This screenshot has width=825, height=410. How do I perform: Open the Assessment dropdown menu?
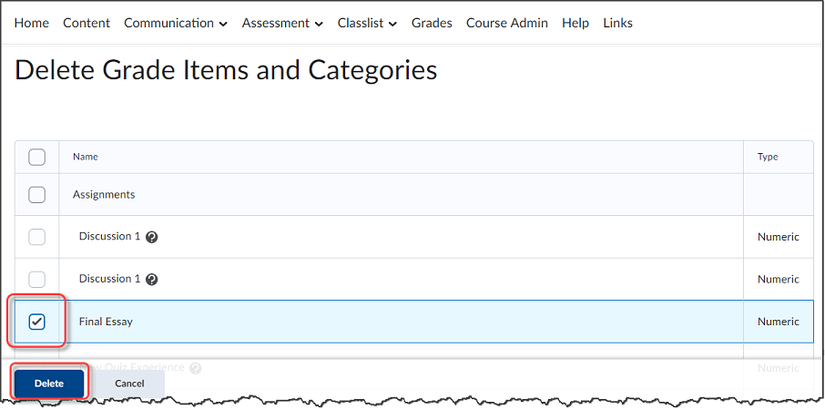click(282, 23)
